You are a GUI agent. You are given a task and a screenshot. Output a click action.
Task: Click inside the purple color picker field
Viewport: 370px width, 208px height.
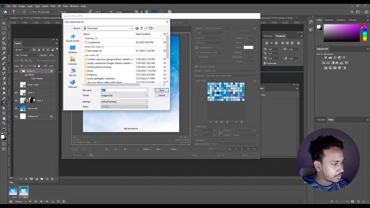tap(342, 33)
